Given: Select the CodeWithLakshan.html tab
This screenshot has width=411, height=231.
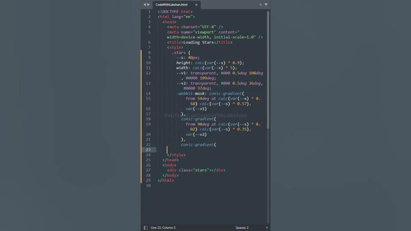Looking at the screenshot, I should (171, 4).
